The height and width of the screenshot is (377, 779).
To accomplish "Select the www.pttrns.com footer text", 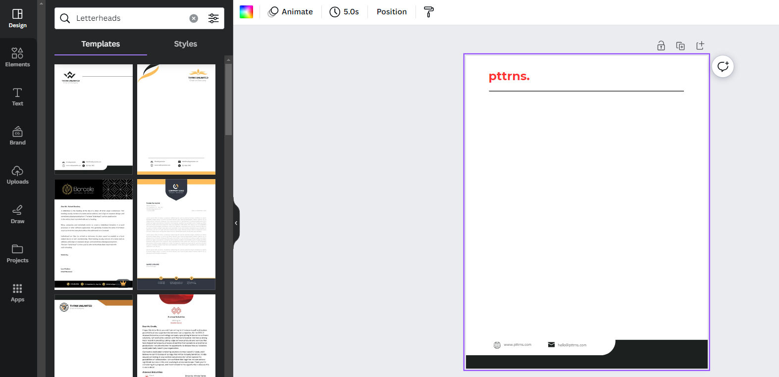I will [518, 345].
